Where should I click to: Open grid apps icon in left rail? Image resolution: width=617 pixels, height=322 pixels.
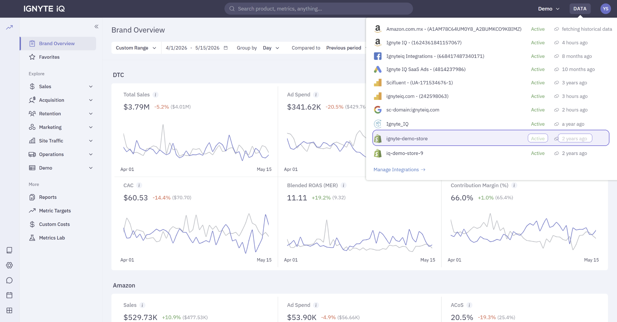(x=9, y=310)
